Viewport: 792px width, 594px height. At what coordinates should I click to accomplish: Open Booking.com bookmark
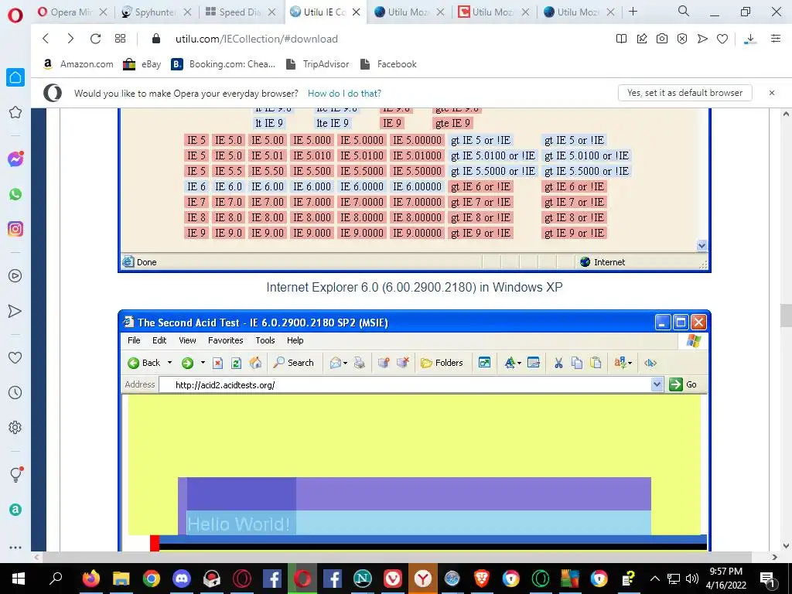(224, 64)
